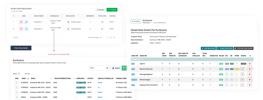The image size is (263, 100).
Task: Click the 1111 code badge for Agama
Action: click(133, 64)
